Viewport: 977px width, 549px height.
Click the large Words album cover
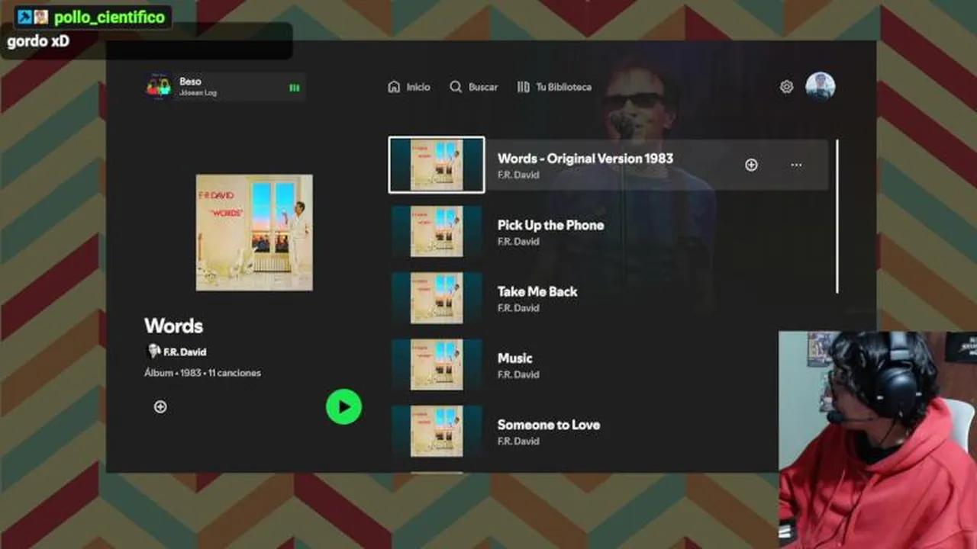click(x=254, y=233)
